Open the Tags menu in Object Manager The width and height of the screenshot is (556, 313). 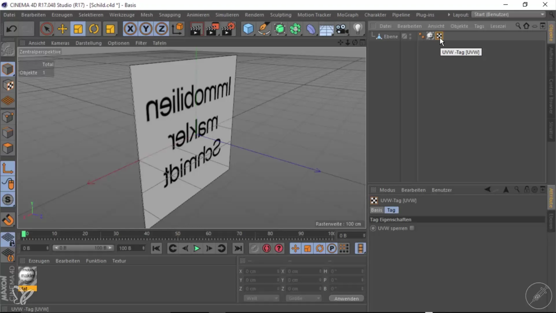pos(479,26)
